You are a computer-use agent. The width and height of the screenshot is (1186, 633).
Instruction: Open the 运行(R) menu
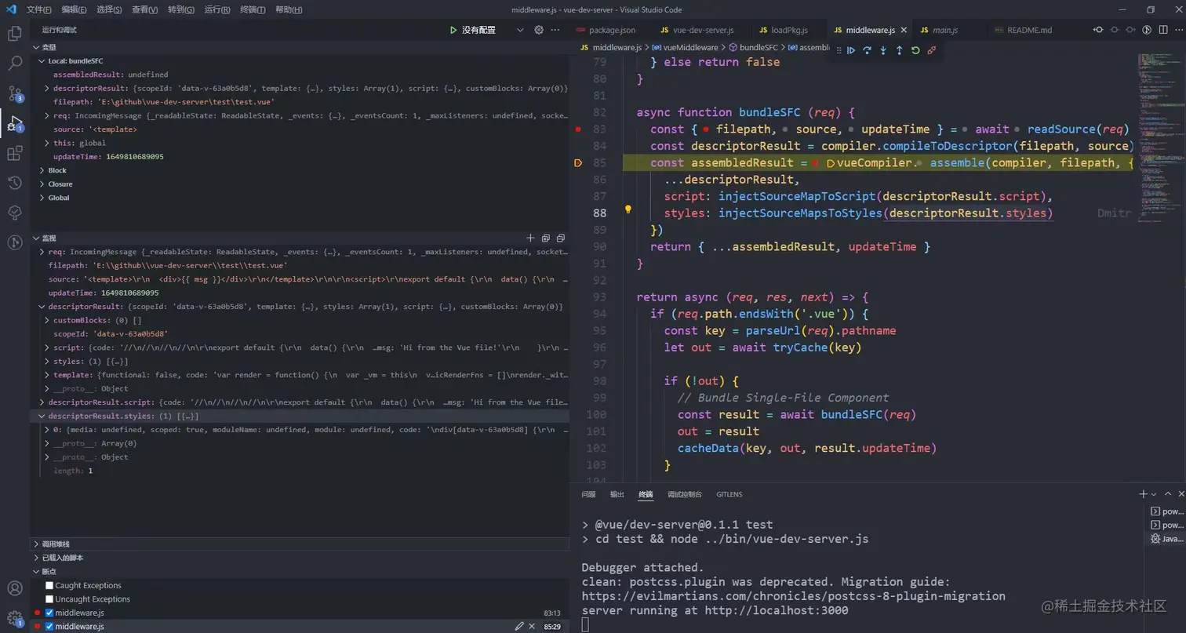(217, 9)
